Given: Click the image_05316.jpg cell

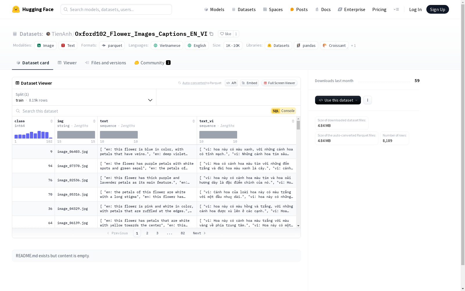Looking at the screenshot, I should (76, 194).
